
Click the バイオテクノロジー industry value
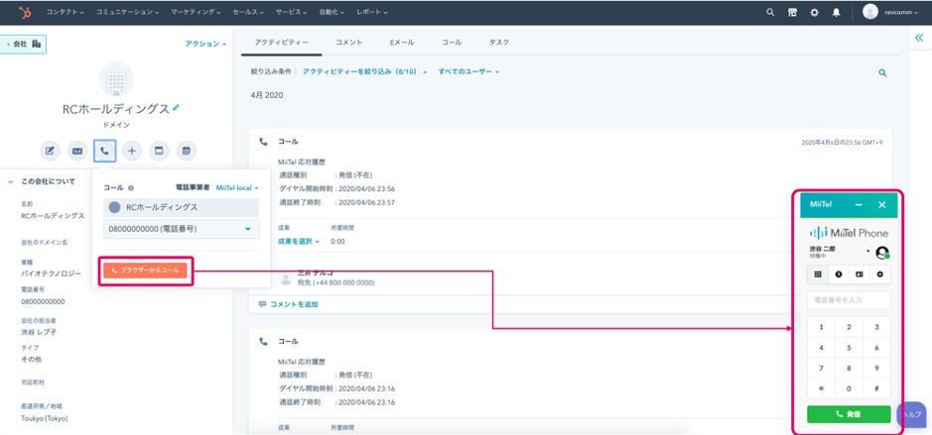pos(51,273)
